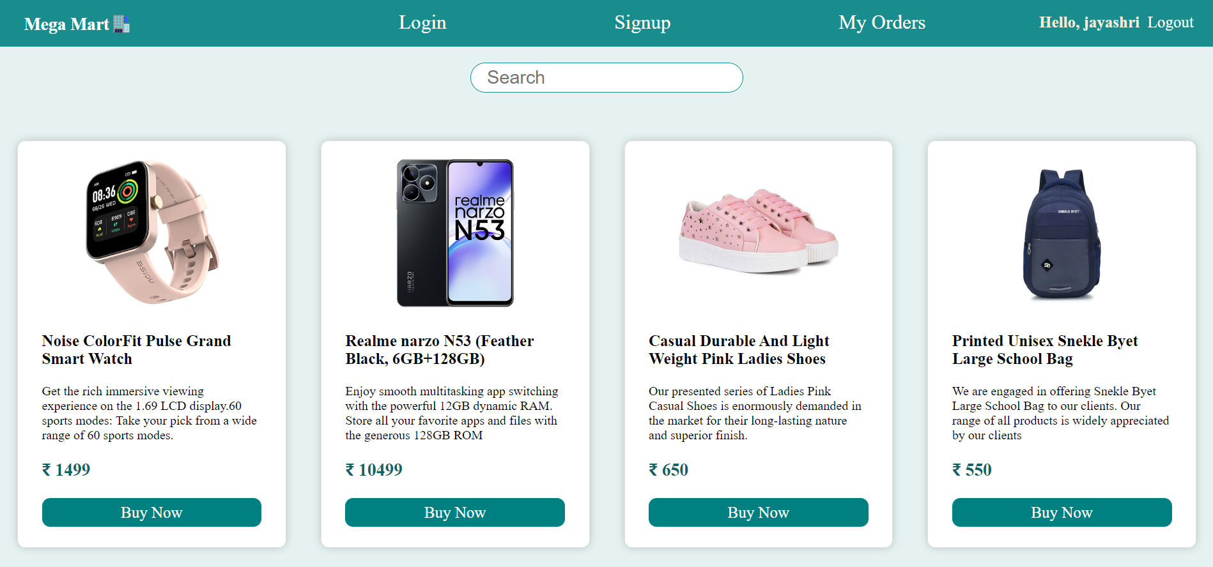Viewport: 1213px width, 567px height.
Task: Click the Printed Unisex Snekle Byet title
Action: tap(1044, 350)
